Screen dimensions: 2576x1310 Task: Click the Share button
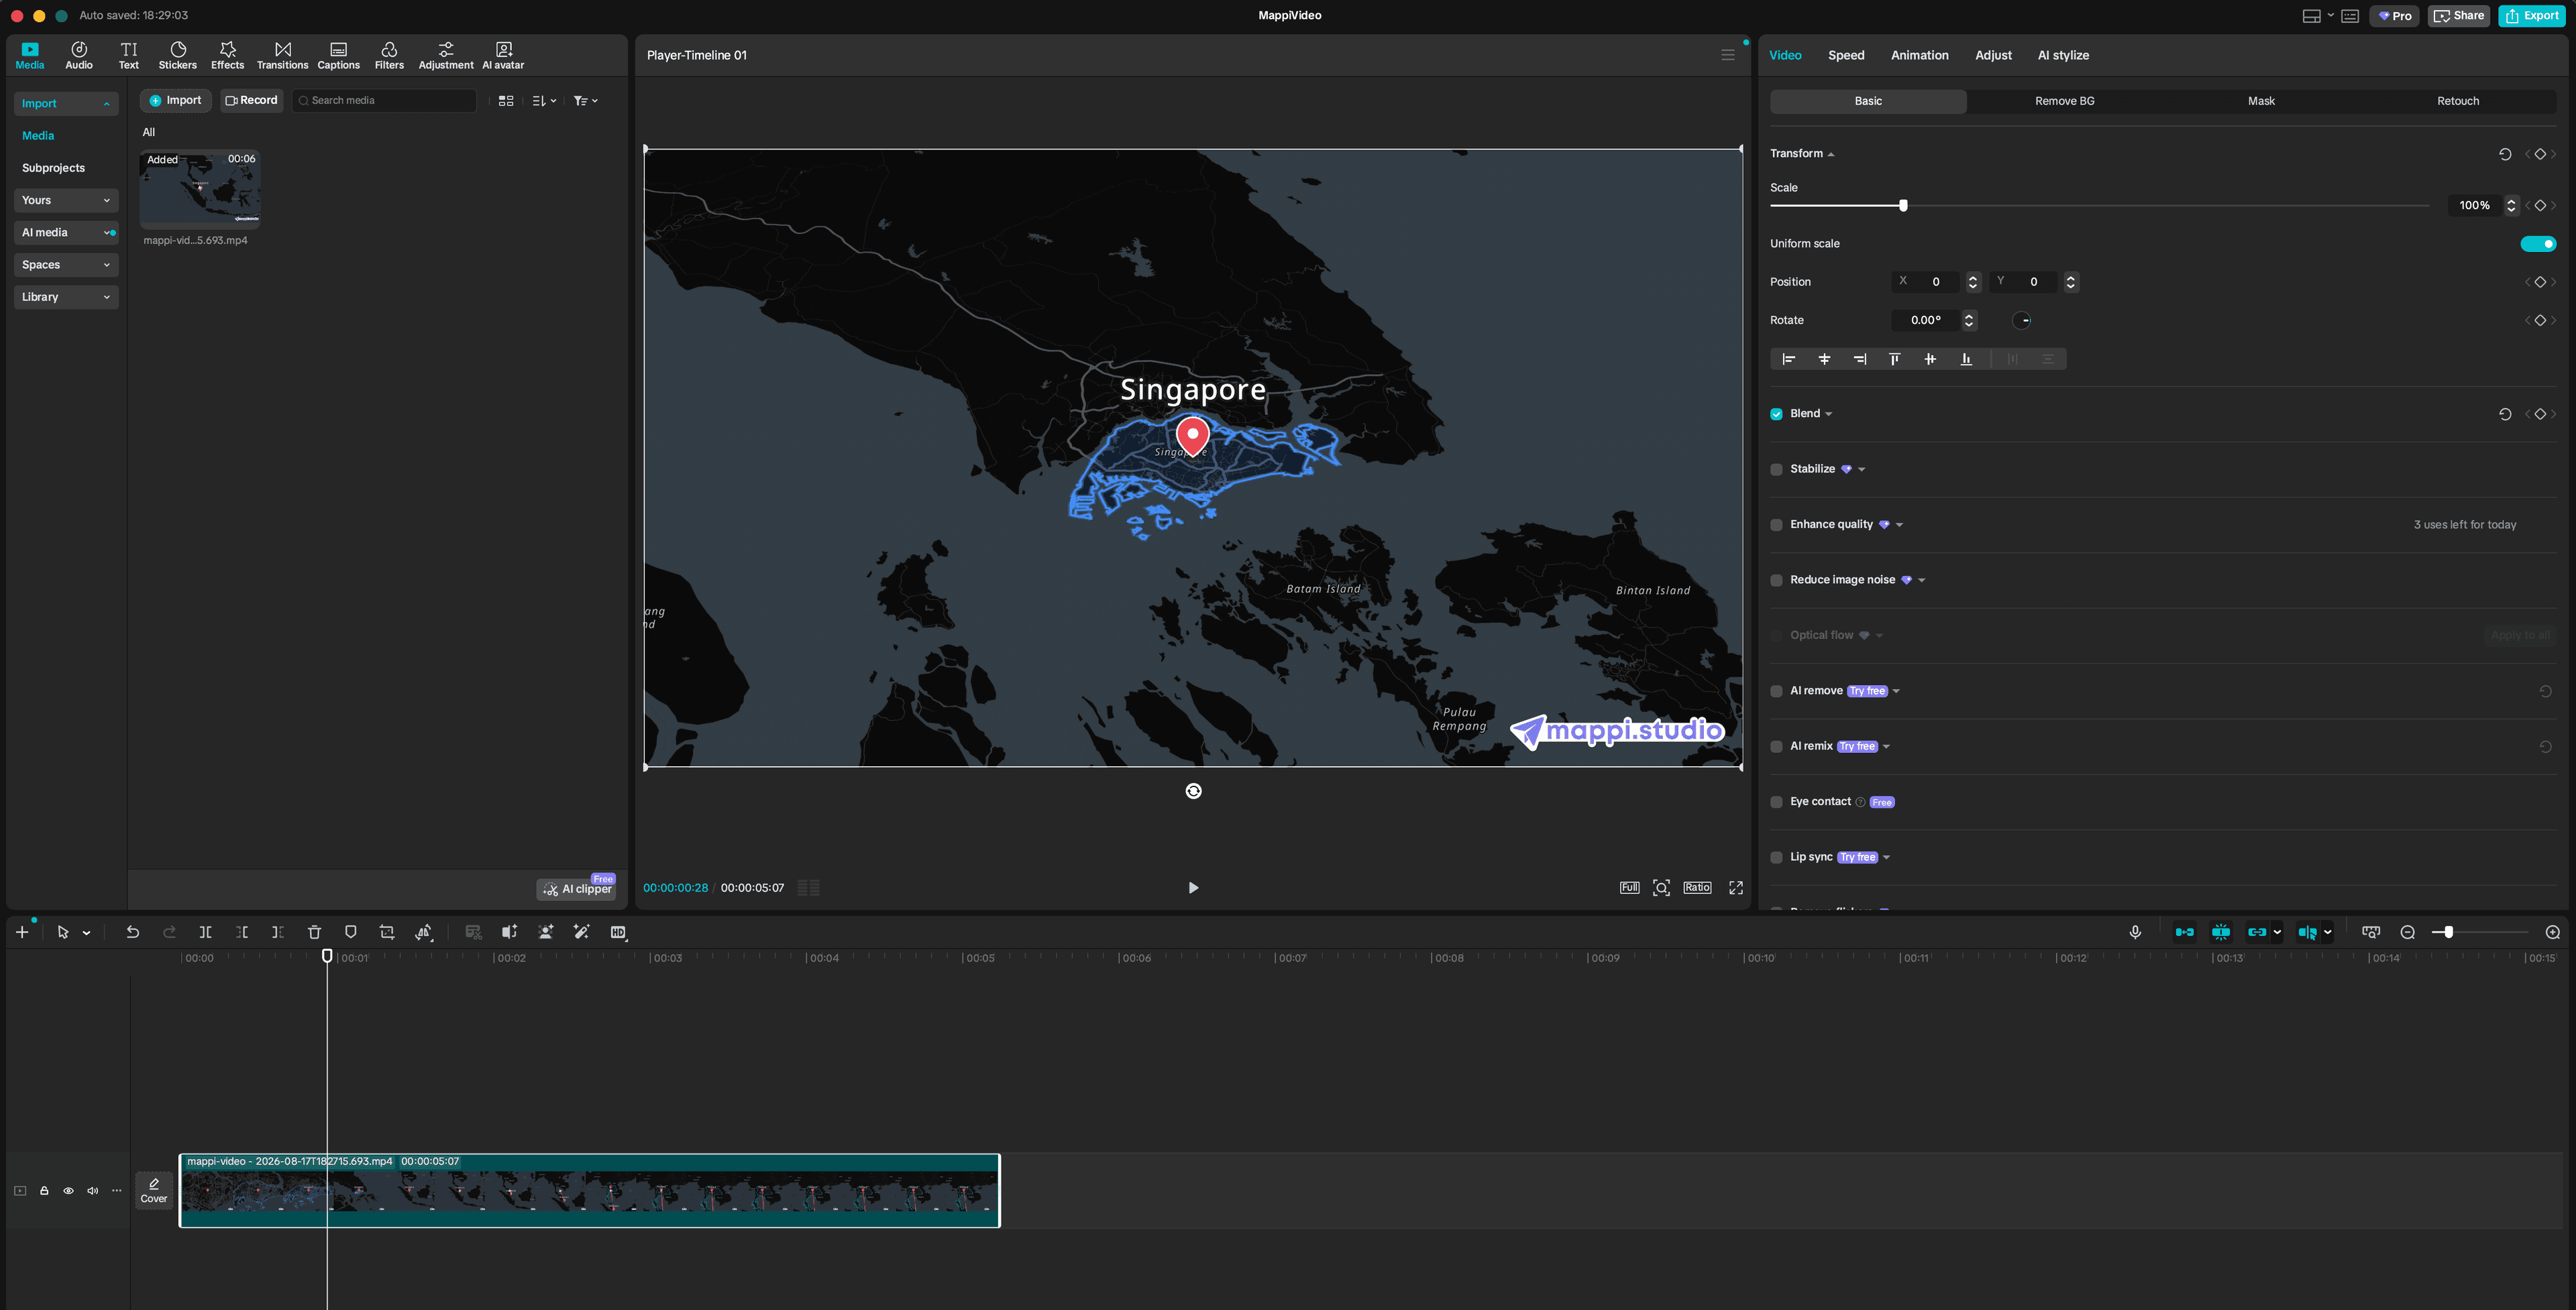(x=2459, y=16)
